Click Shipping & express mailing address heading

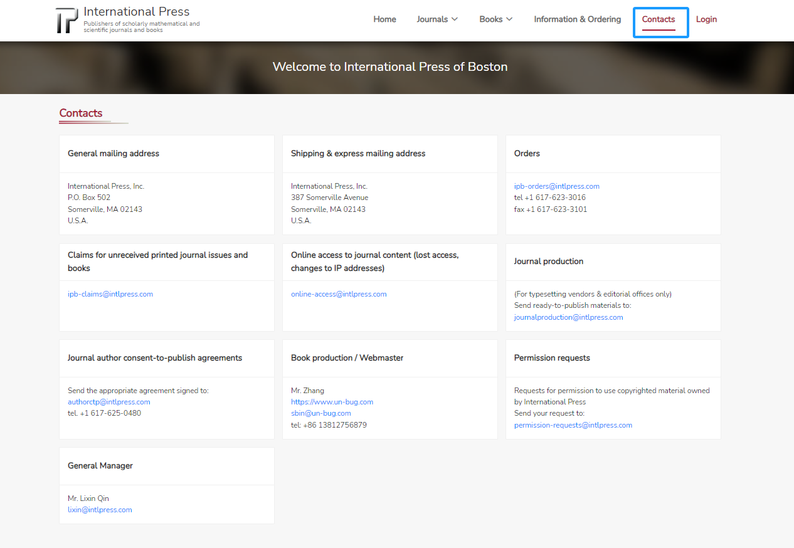(358, 154)
